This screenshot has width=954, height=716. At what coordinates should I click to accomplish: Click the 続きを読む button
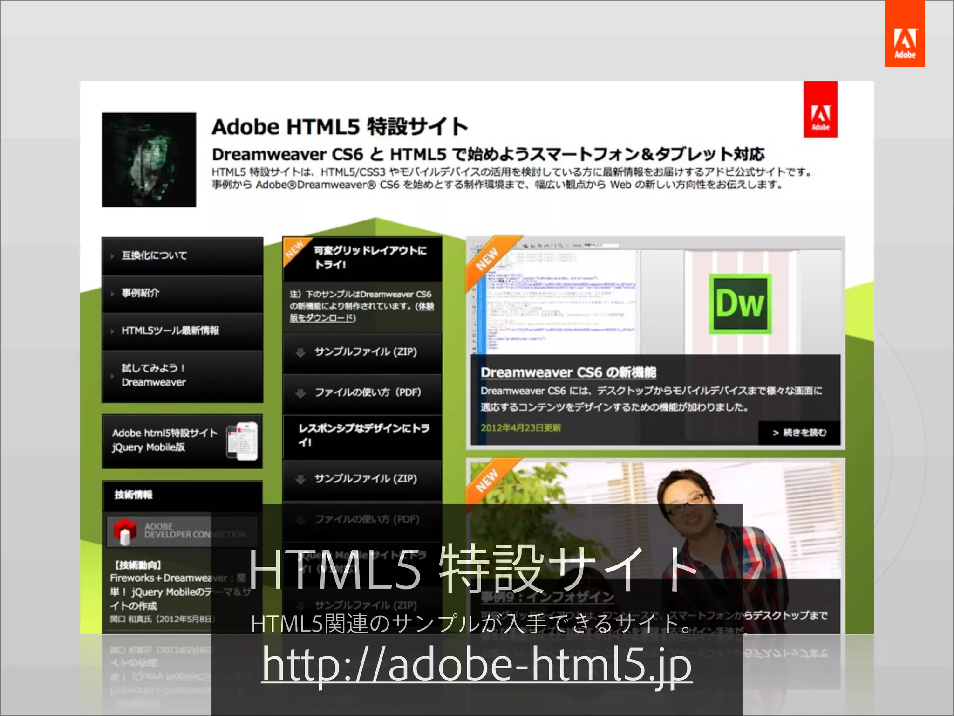(x=799, y=433)
